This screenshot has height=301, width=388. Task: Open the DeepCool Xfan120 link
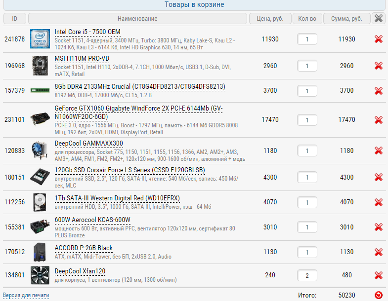point(80,271)
